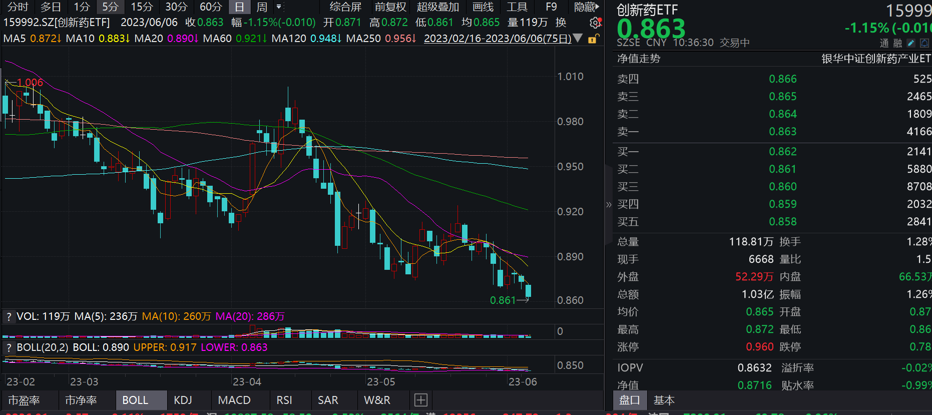The width and height of the screenshot is (932, 415).
Task: Open the period dropdown arrow after 周
Action: (x=279, y=7)
